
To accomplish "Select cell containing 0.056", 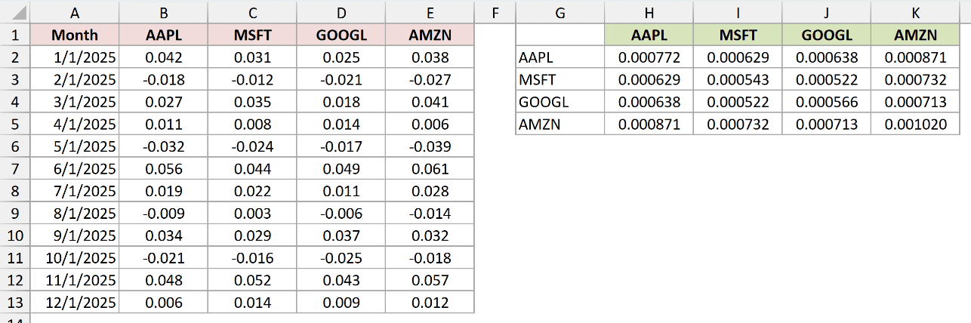I will pos(164,168).
